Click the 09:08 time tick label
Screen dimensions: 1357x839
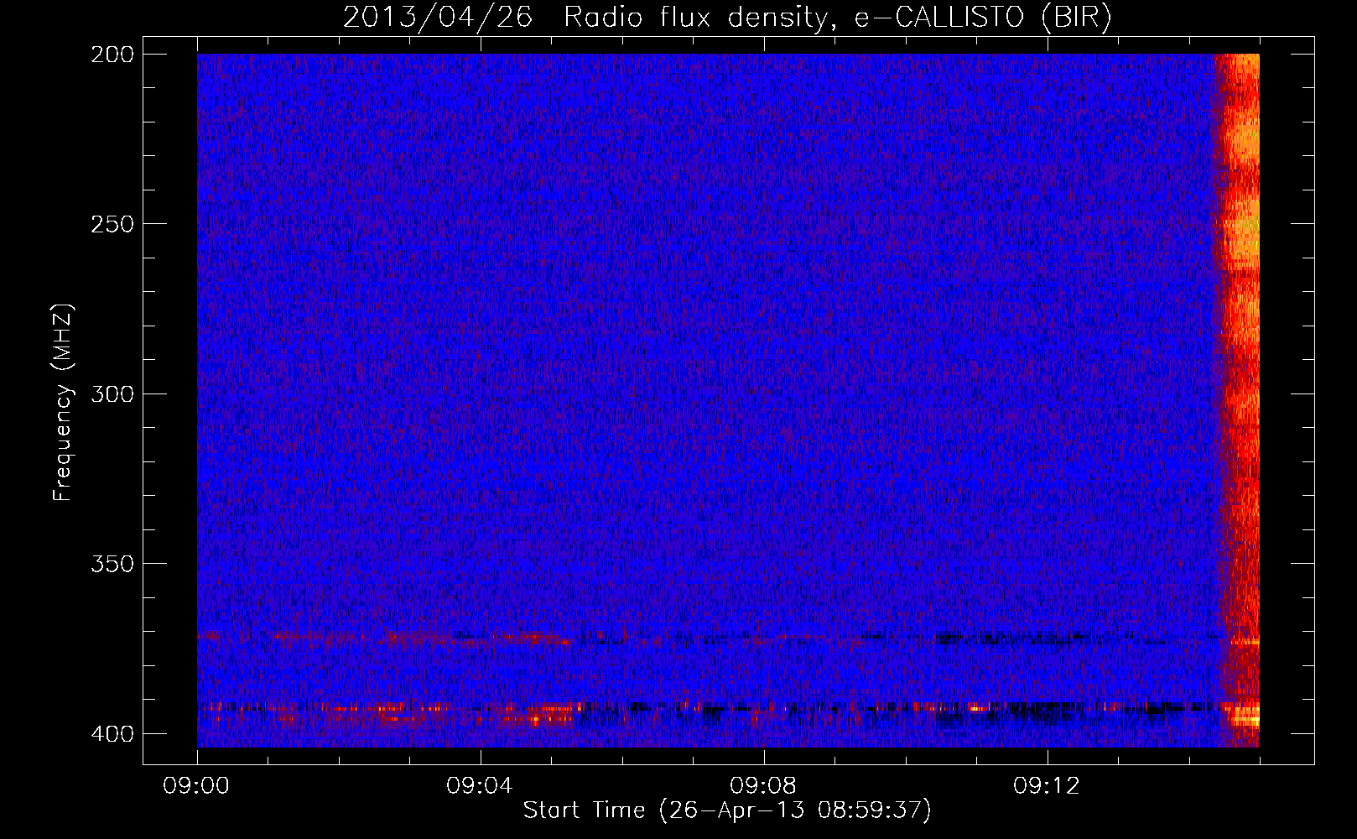(763, 786)
